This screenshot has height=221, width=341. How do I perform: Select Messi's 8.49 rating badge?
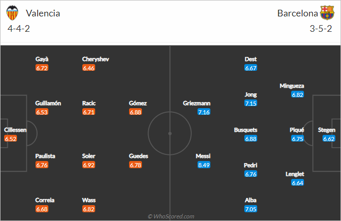(x=203, y=165)
